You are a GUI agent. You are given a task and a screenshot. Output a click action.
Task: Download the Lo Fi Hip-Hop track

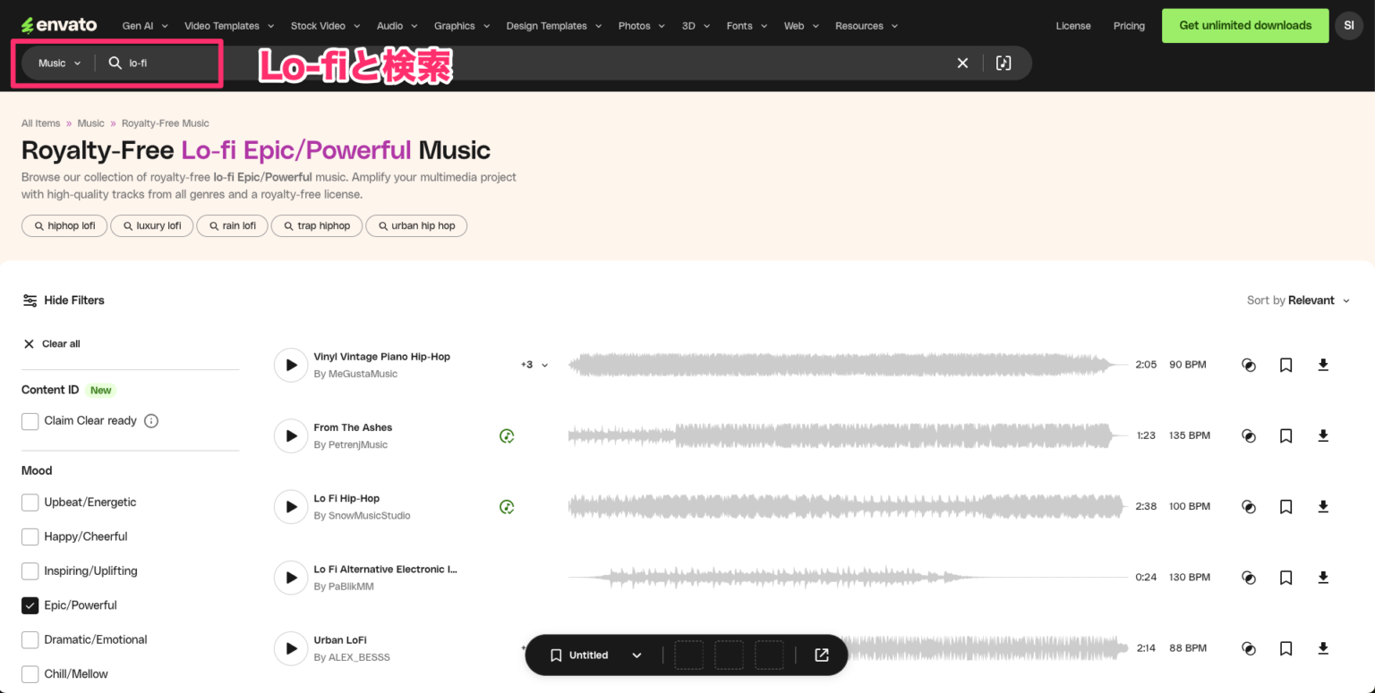1323,506
